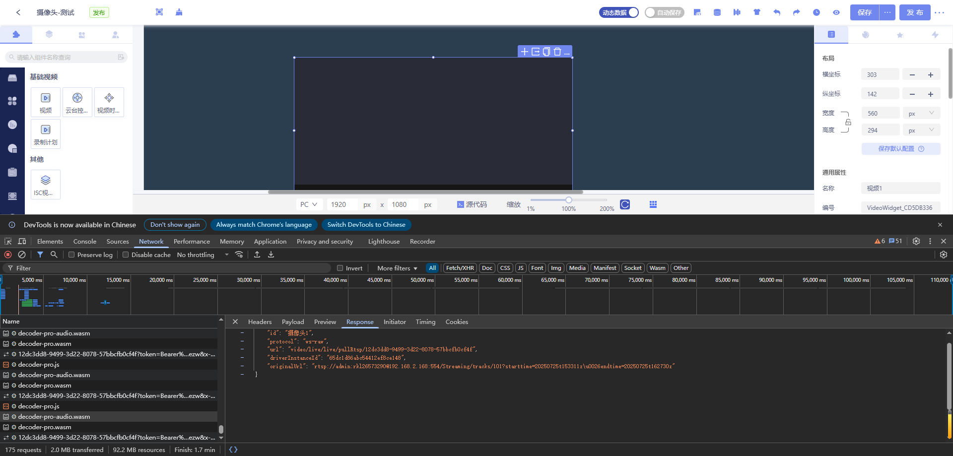Image resolution: width=953 pixels, height=456 pixels.
Task: Open DevTools settings gear
Action: point(916,241)
